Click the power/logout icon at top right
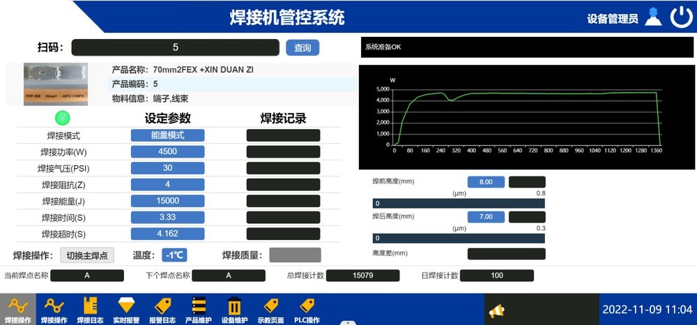The height and width of the screenshot is (325, 697). [681, 17]
